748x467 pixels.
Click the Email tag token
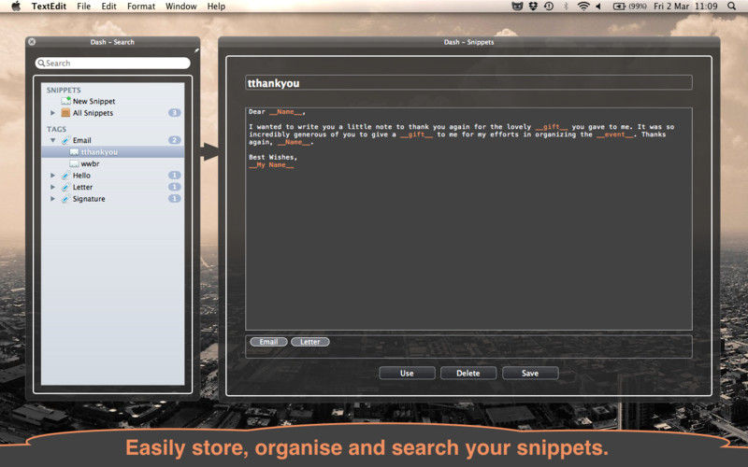268,342
